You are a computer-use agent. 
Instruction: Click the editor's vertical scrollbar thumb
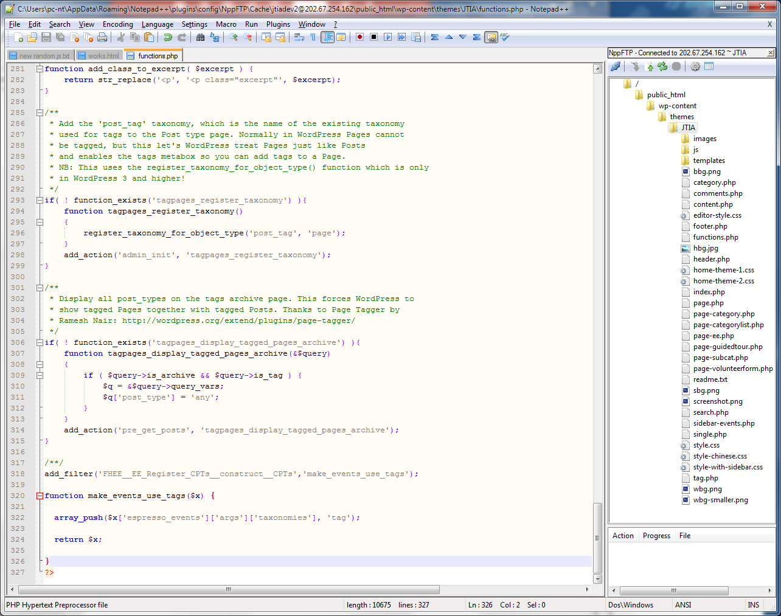597,537
